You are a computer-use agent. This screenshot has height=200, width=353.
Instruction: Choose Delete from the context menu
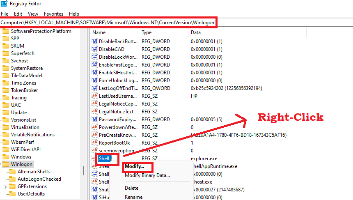pos(131,188)
